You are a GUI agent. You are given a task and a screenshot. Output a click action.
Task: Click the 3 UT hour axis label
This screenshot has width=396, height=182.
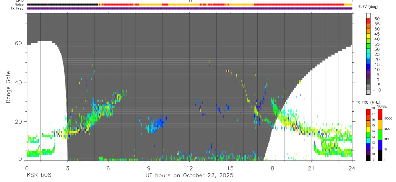click(x=67, y=168)
